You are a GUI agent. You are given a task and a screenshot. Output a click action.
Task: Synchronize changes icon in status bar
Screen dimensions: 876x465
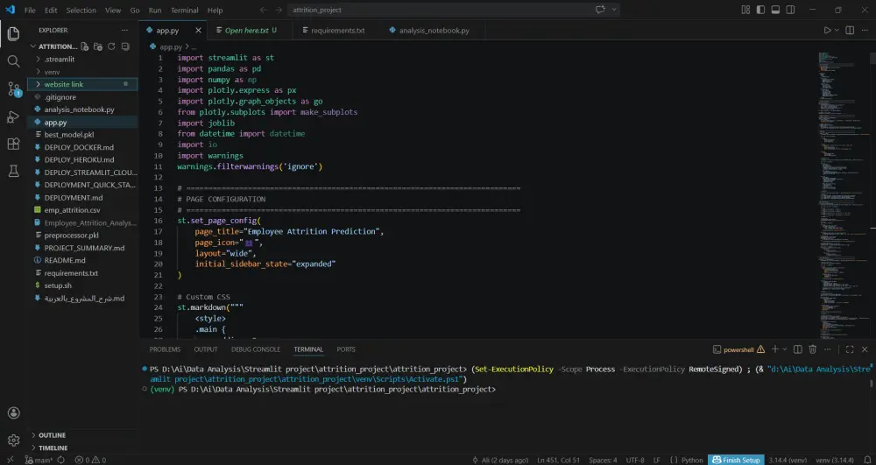61,460
